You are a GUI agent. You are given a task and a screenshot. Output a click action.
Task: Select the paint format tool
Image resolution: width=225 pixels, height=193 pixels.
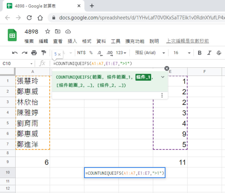(44, 53)
